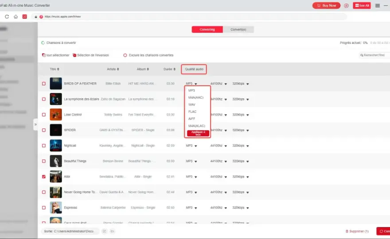Click tout sélectionner
Screen dimensions: 390x239
click(56, 55)
